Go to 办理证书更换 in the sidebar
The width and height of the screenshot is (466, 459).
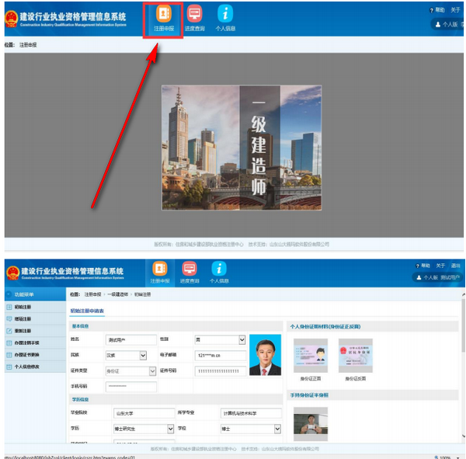(x=26, y=353)
